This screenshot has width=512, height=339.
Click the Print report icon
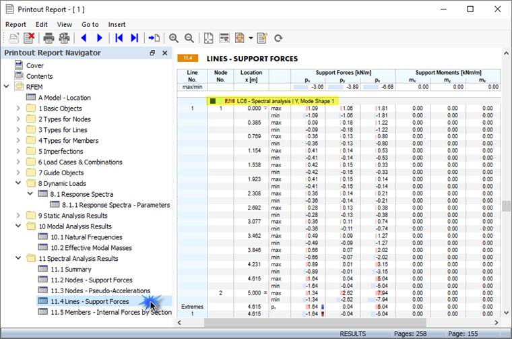point(49,38)
